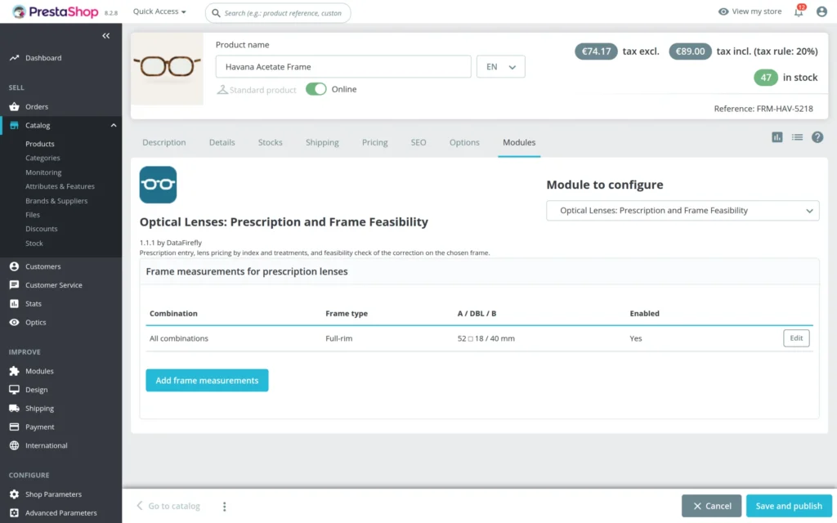Viewport: 837px width, 523px height.
Task: Edit the All combinations row
Action: [x=796, y=337]
